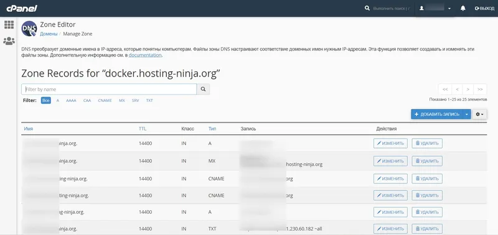Screen dimensions: 498x235
Task: Open the tools grid icon in sidebar
Action: pos(9,24)
